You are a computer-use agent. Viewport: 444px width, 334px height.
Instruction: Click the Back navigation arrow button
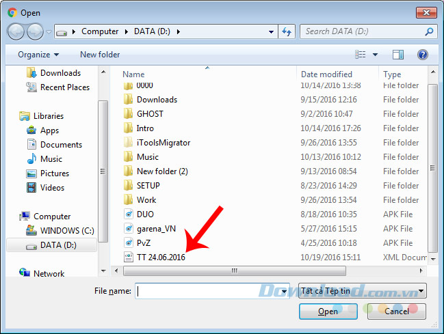point(16,31)
